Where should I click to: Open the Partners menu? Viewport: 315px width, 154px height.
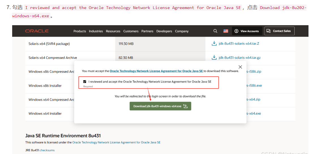pyautogui.click(x=147, y=31)
